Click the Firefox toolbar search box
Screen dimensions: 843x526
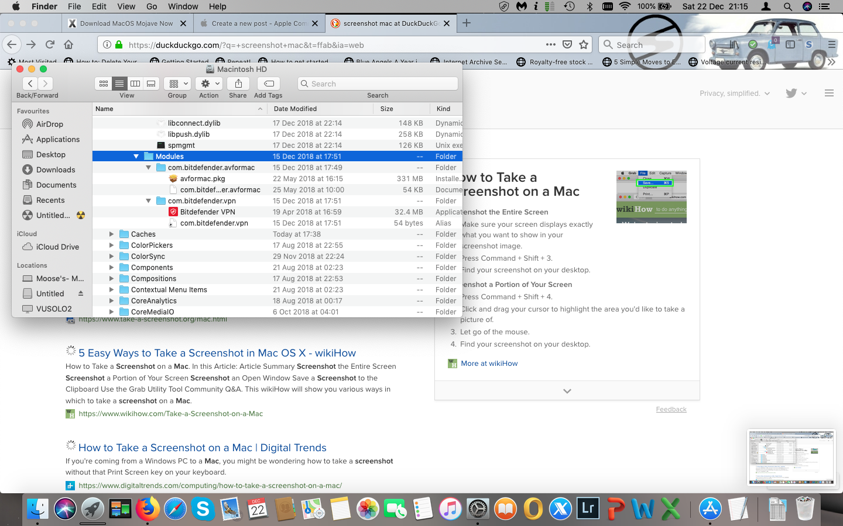click(652, 44)
